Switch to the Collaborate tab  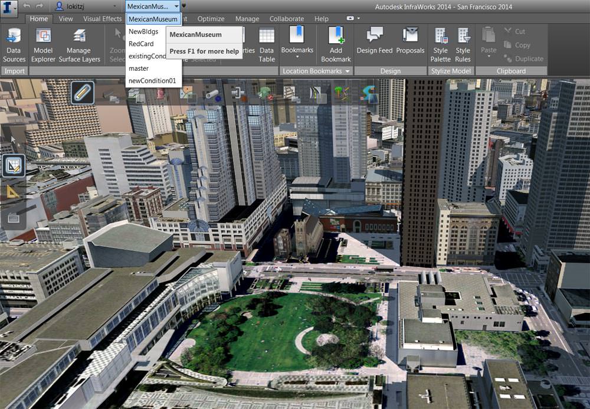click(287, 19)
